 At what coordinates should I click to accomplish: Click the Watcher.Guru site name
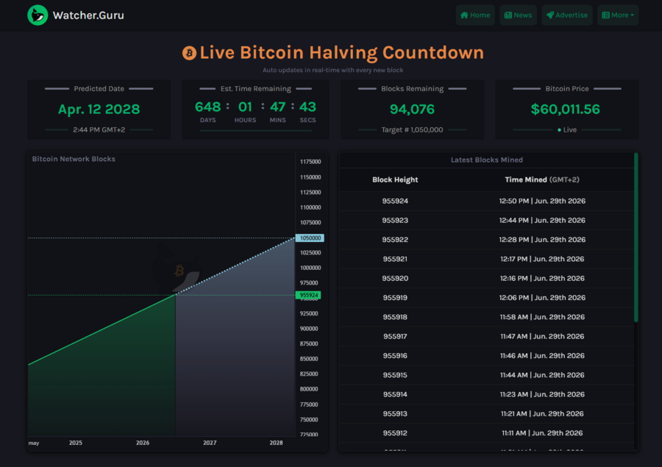(88, 15)
